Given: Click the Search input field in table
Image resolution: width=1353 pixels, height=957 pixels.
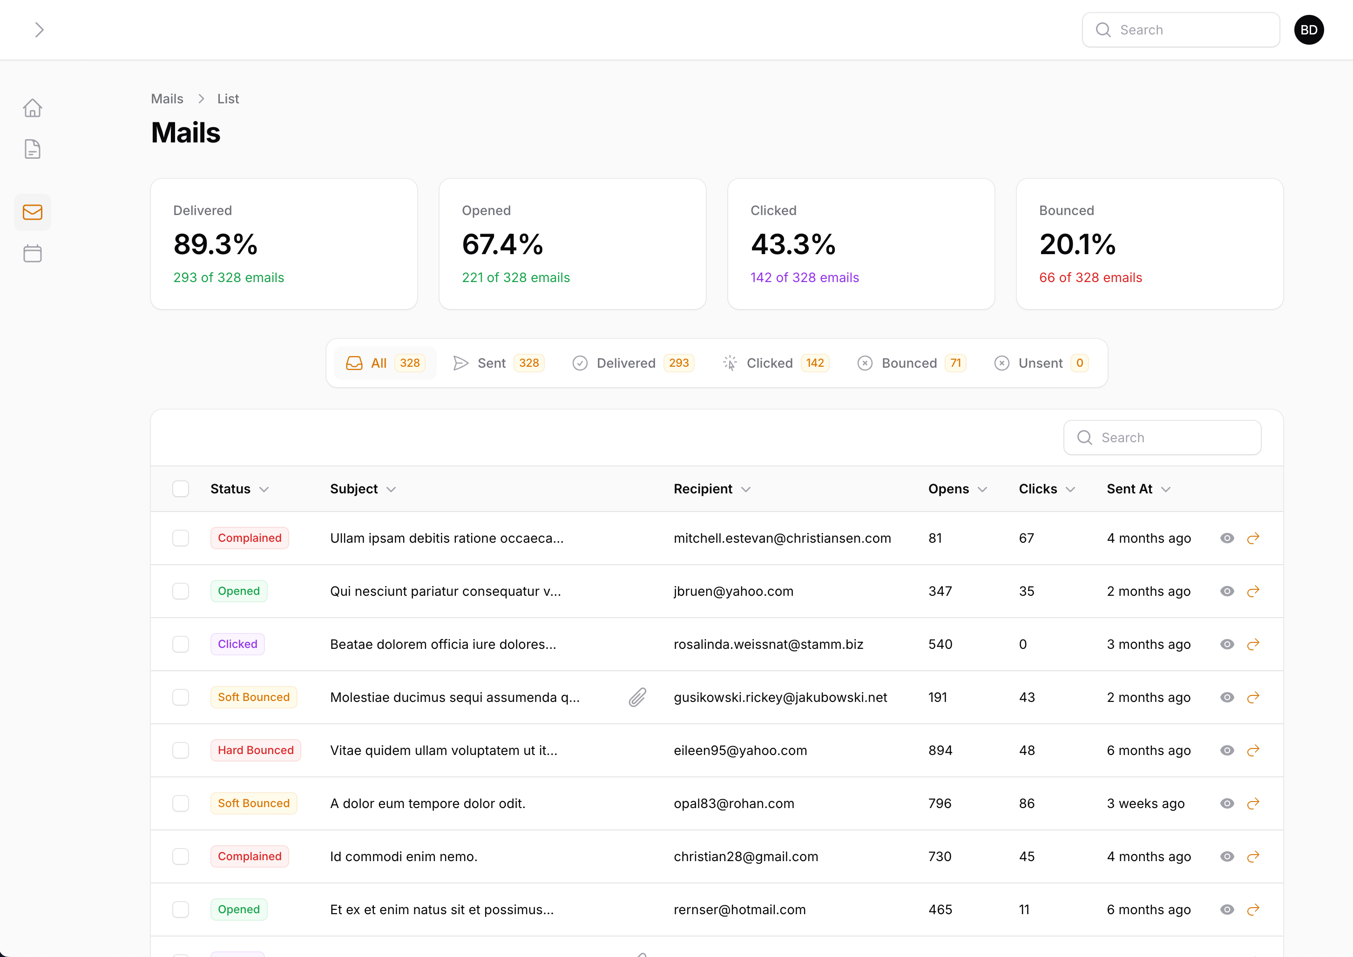Looking at the screenshot, I should tap(1163, 437).
